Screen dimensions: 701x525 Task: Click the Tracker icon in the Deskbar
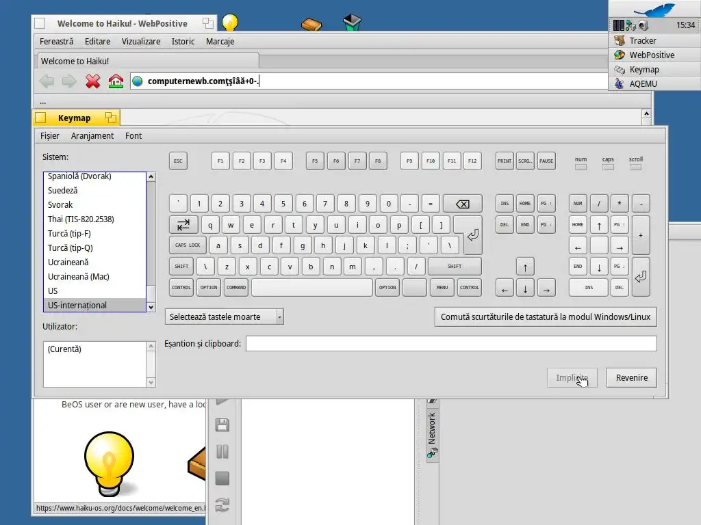[x=619, y=40]
